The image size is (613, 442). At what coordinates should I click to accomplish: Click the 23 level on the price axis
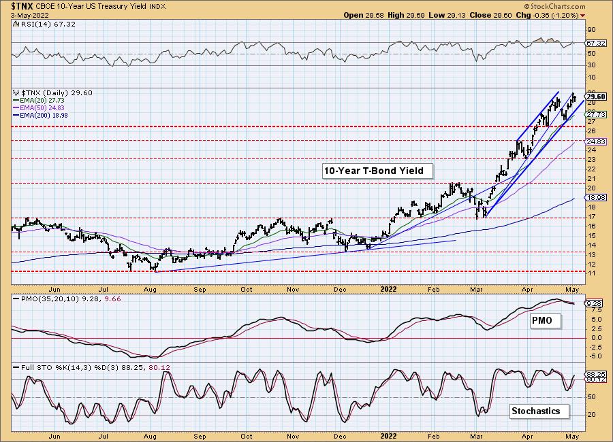click(x=591, y=159)
